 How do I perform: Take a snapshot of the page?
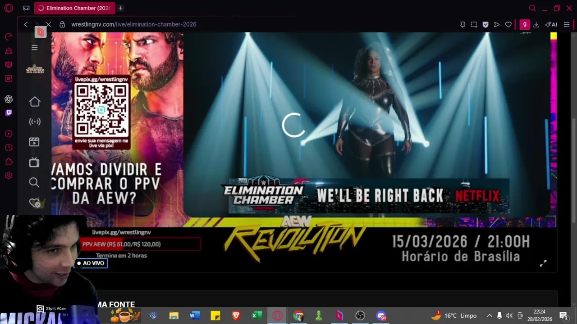(474, 24)
